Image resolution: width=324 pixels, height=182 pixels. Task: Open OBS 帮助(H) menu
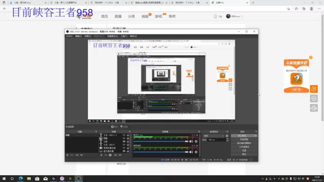pyautogui.click(x=133, y=36)
